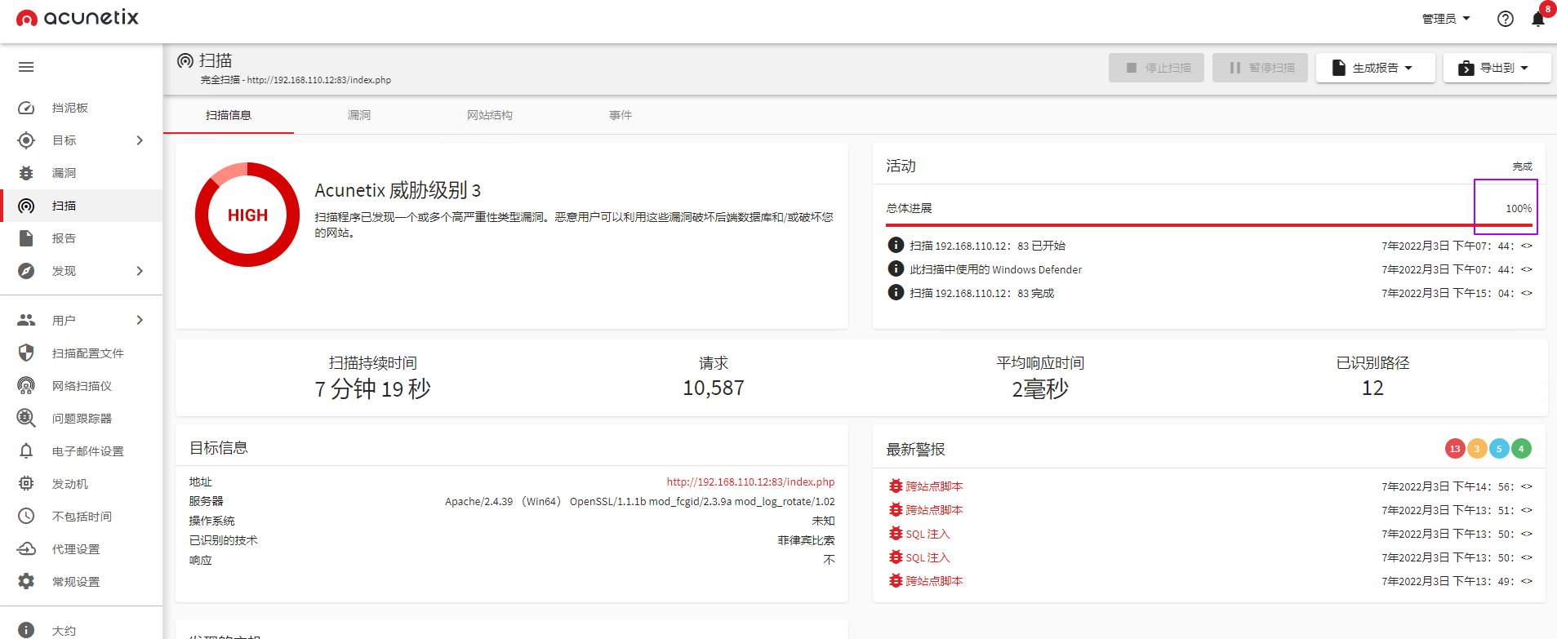Click the 已识别路径 value 12
Image resolution: width=1557 pixels, height=639 pixels.
point(1372,388)
